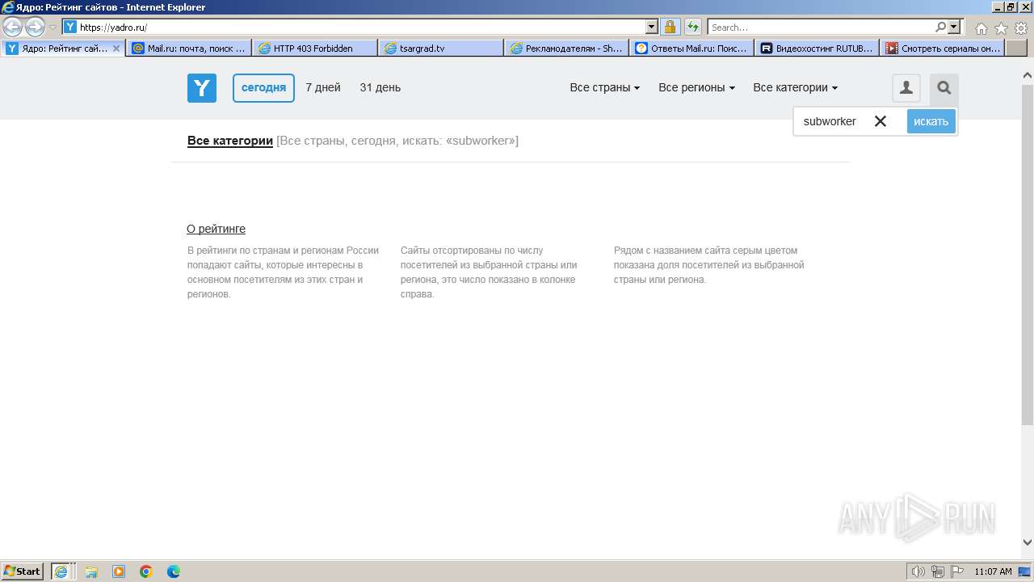Open the Home icon in IE
1034x582 pixels.
pos(981,27)
